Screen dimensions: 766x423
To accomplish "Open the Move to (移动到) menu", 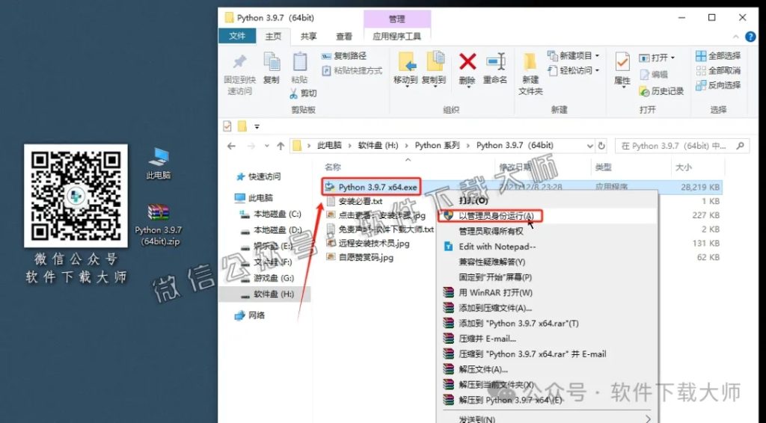I will tap(406, 68).
